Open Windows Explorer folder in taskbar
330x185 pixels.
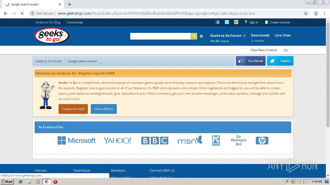point(29,182)
